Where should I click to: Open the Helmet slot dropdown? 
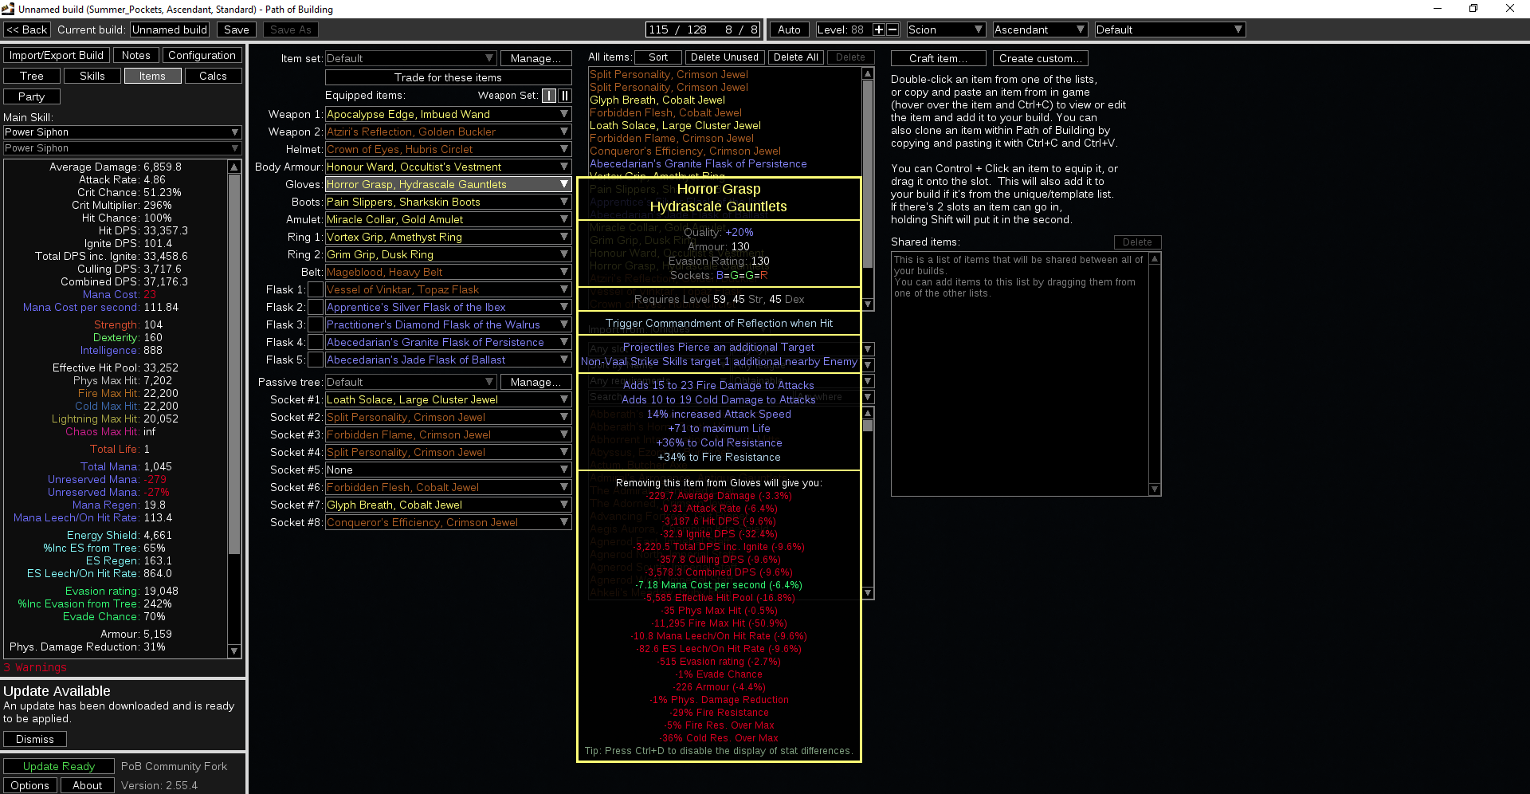tap(449, 150)
